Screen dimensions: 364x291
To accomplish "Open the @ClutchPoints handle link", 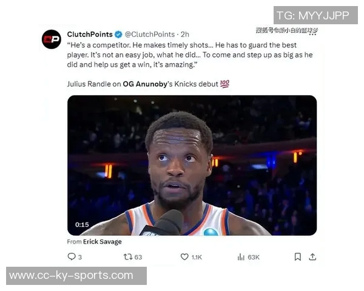I will [150, 35].
